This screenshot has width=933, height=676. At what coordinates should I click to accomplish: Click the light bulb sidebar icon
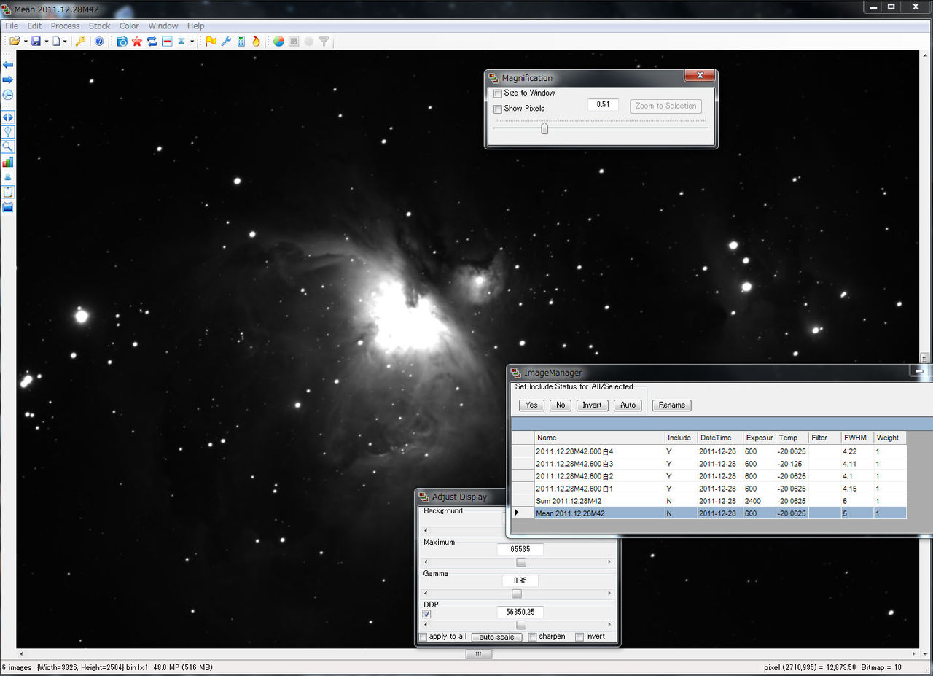pyautogui.click(x=8, y=132)
